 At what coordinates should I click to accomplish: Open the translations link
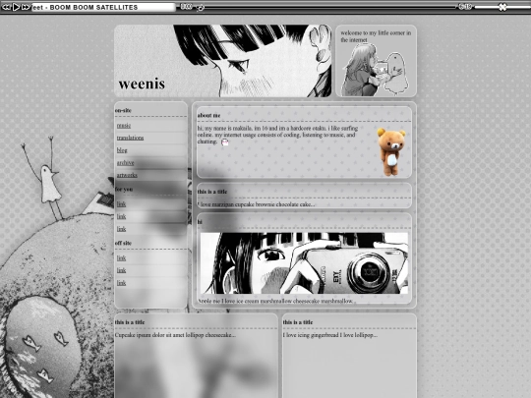[x=130, y=138]
